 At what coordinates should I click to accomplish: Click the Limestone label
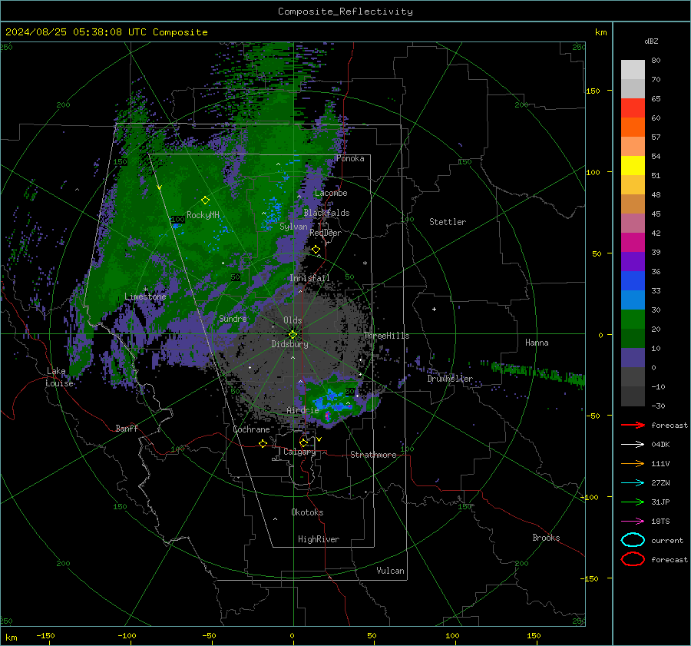click(x=145, y=296)
